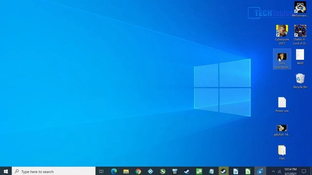
Task: Launch Microsoft Edge from the taskbar
Action: [114, 171]
